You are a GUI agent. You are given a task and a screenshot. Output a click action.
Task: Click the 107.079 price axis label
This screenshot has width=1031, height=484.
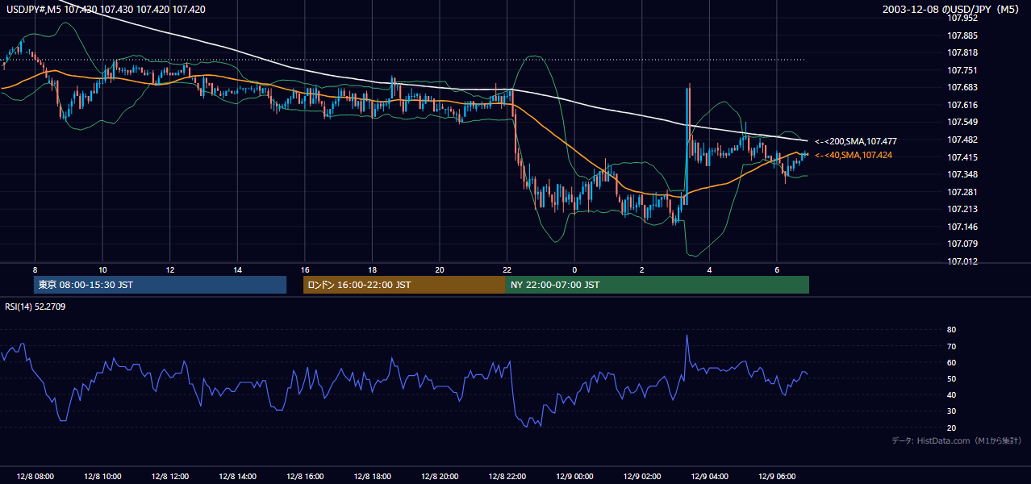[x=963, y=244]
